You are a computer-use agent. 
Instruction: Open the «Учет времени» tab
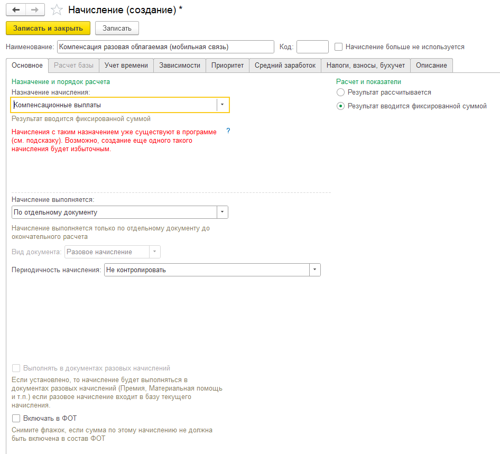point(126,66)
